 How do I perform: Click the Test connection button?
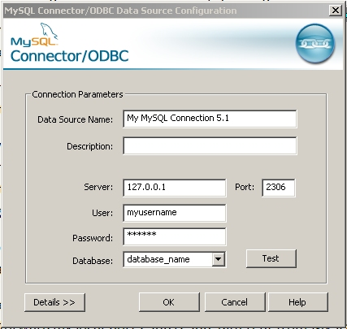271,258
